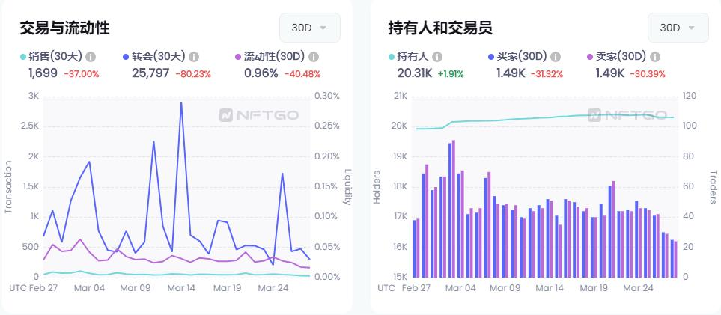The width and height of the screenshot is (721, 315).
Task: Open 30D dropdown in 交易与流动性 panel
Action: (310, 28)
